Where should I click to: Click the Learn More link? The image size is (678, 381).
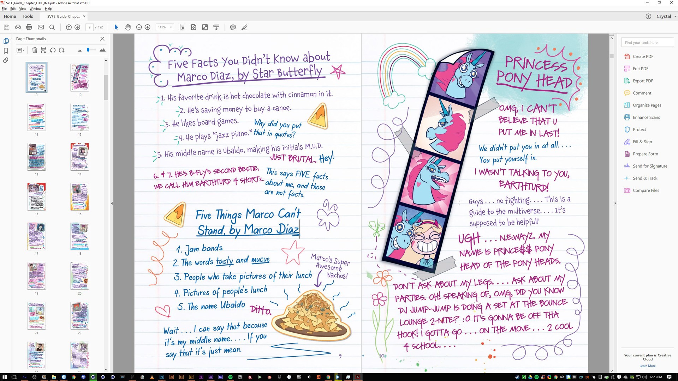pos(647,366)
